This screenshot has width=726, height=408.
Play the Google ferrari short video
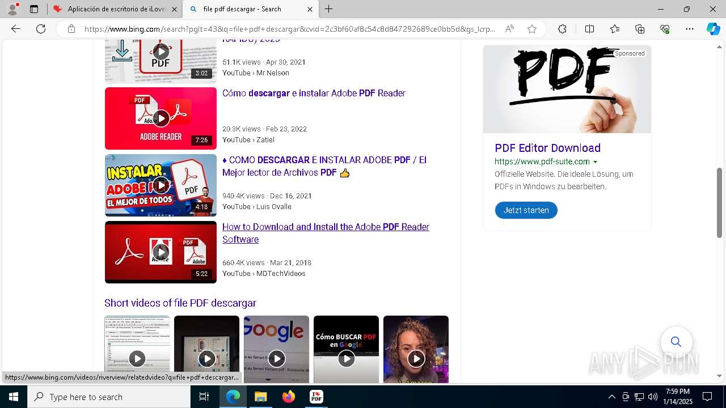(x=276, y=350)
